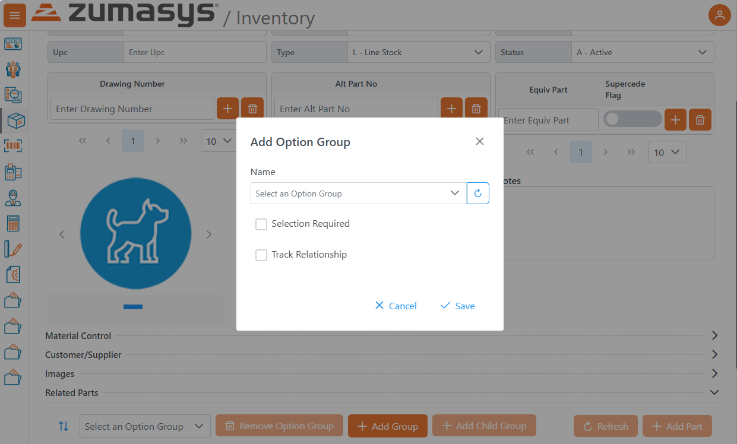This screenshot has height=444, width=737.
Task: Select the barcode scanning icon in sidebar
Action: click(14, 145)
